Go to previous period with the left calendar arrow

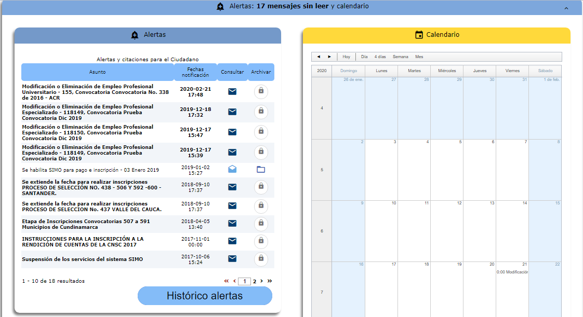point(319,56)
